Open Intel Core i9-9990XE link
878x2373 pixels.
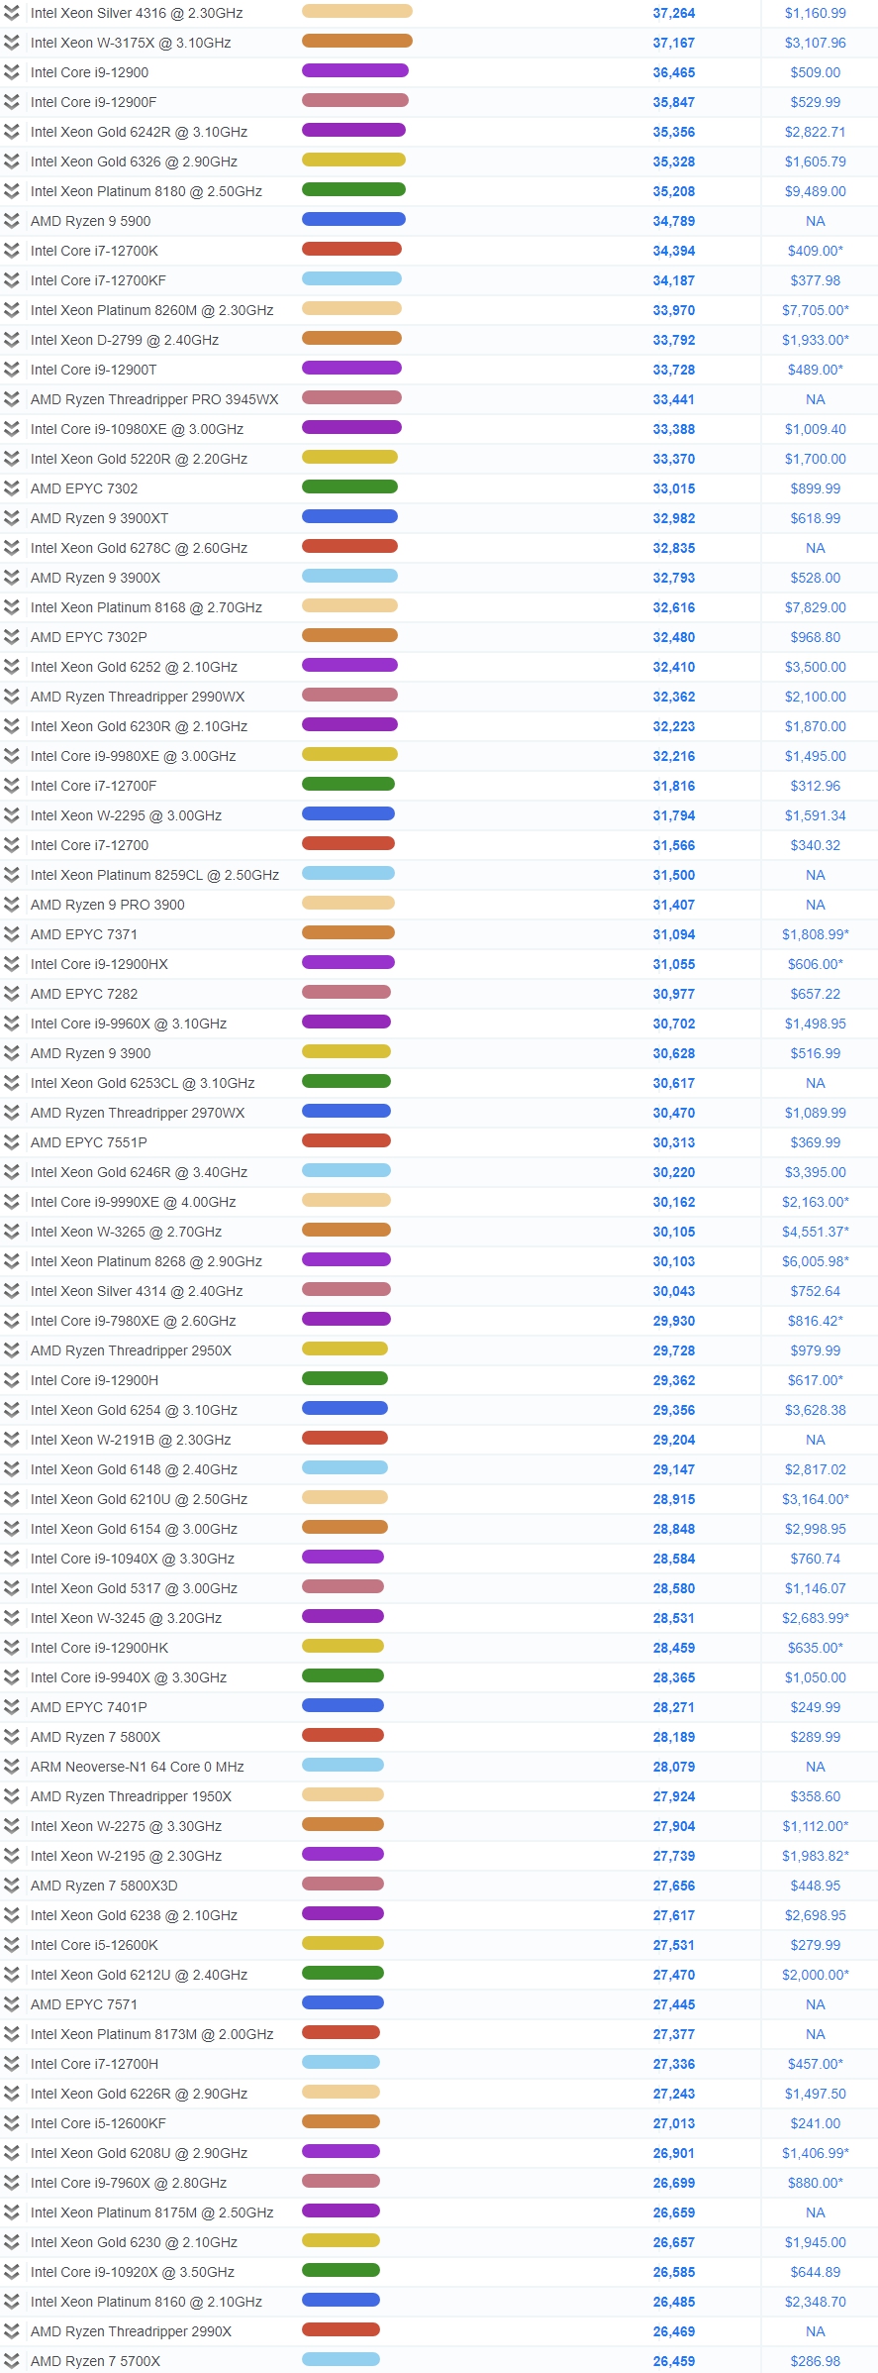pyautogui.click(x=133, y=1202)
